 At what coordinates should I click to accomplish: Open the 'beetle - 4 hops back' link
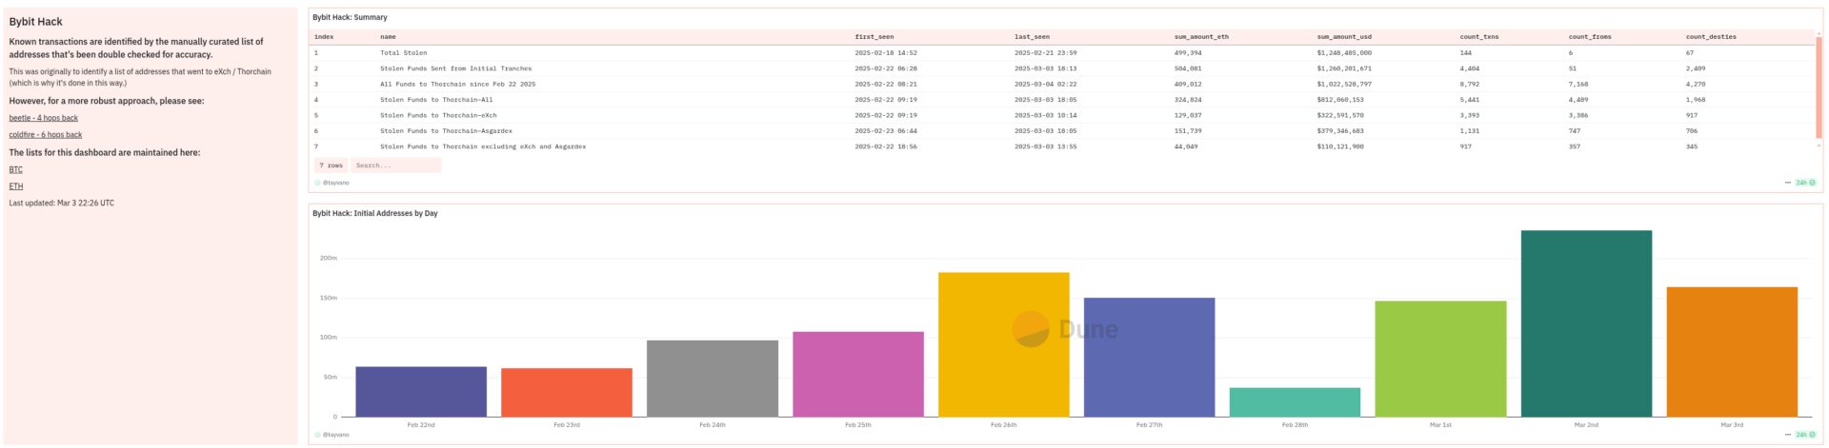tap(44, 118)
